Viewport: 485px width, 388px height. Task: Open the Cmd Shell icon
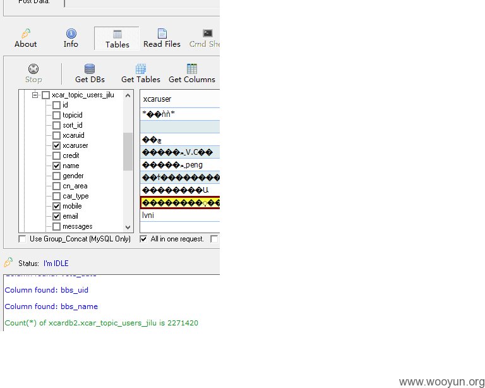[208, 33]
